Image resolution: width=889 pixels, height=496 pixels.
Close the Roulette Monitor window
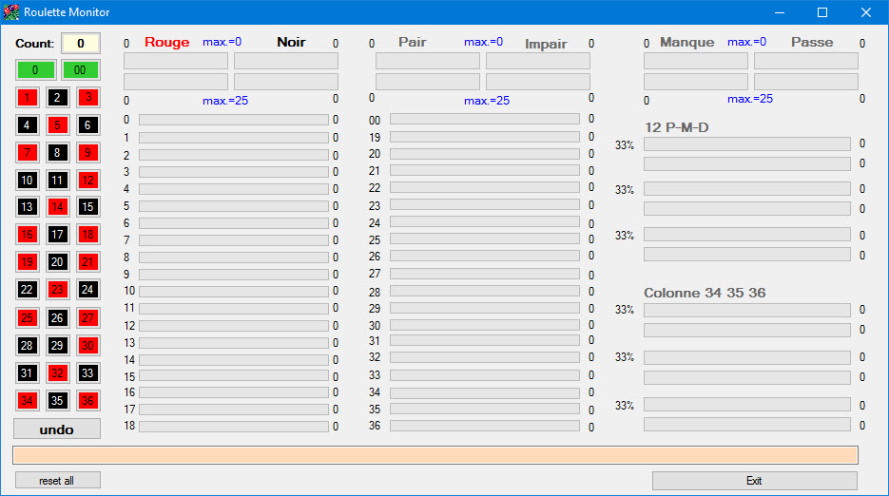(x=866, y=12)
